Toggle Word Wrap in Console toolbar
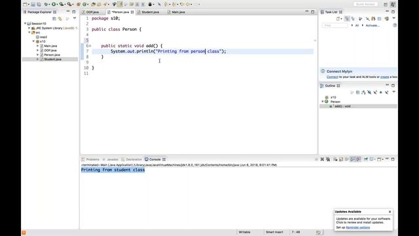Screen dimensions: 419x236 [346, 159]
